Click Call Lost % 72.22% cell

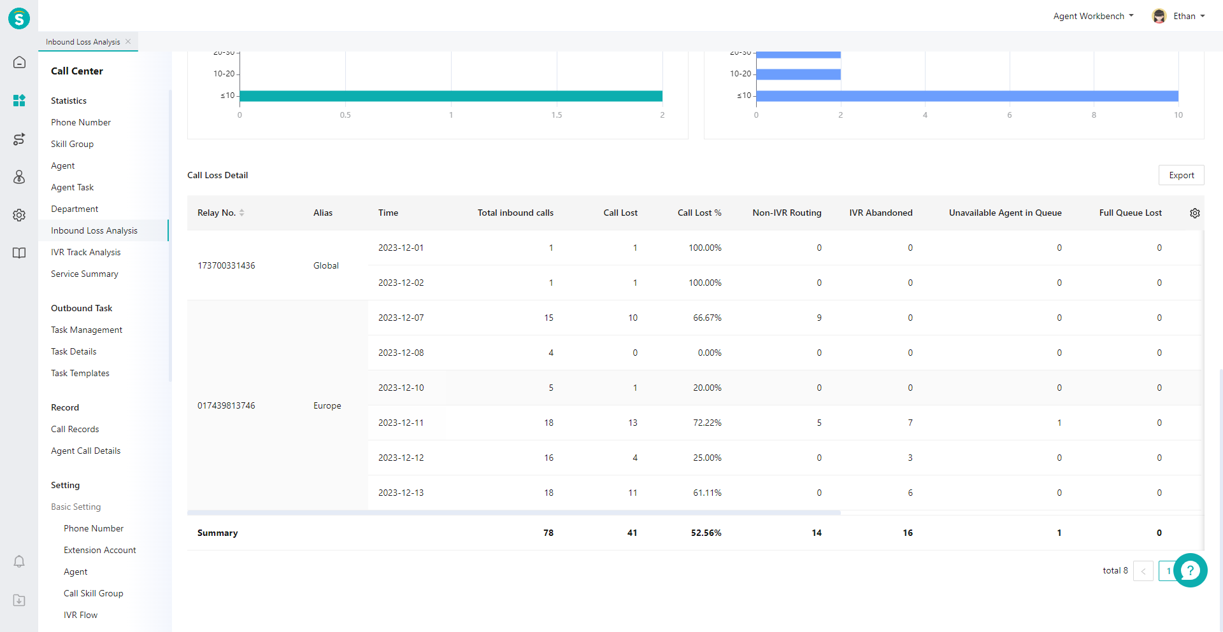(707, 423)
